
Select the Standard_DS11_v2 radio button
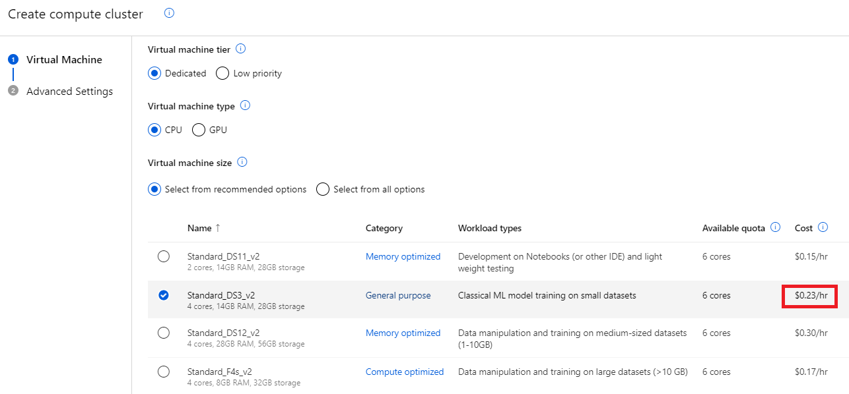point(164,256)
